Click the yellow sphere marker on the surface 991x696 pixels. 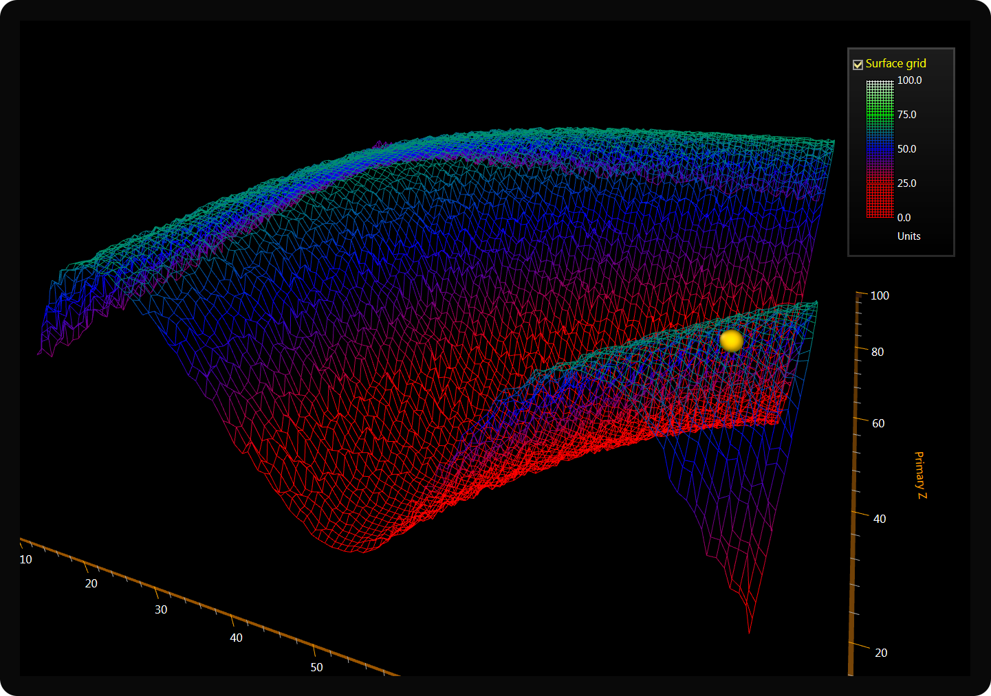pos(731,340)
